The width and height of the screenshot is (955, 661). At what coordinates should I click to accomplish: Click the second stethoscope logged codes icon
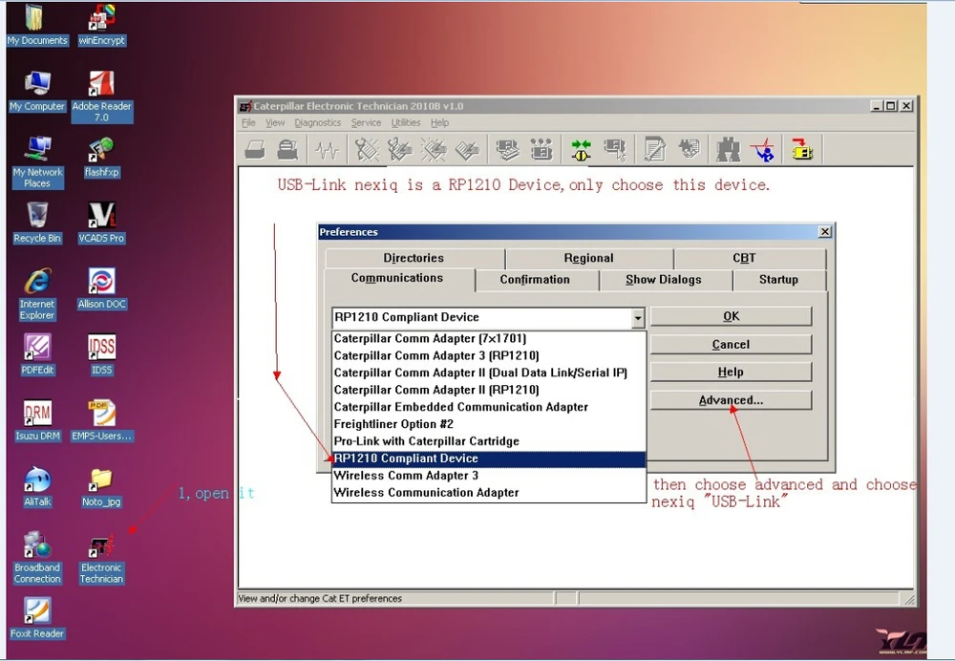click(400, 149)
